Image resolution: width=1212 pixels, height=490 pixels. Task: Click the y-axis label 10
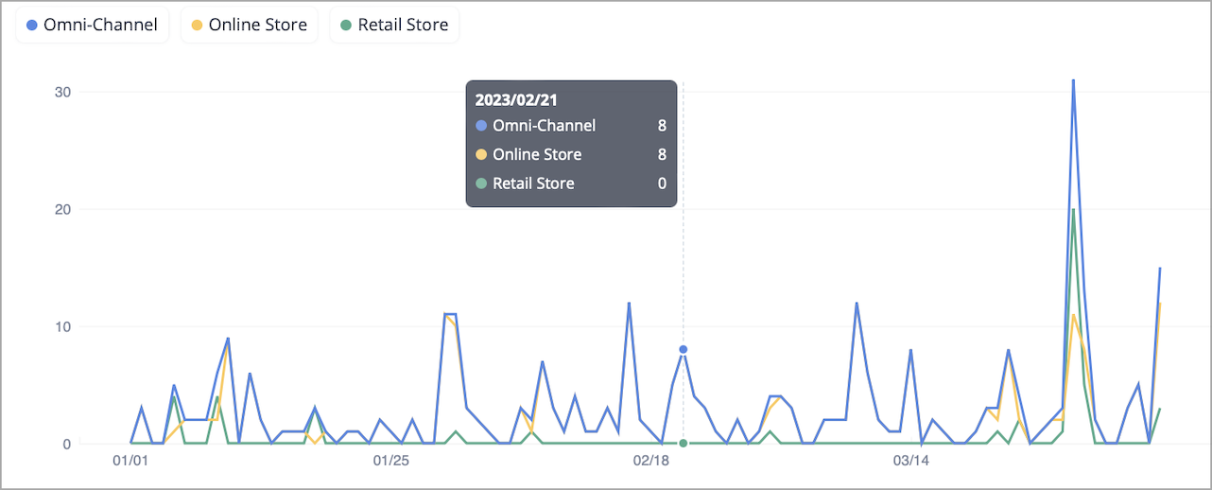click(63, 326)
